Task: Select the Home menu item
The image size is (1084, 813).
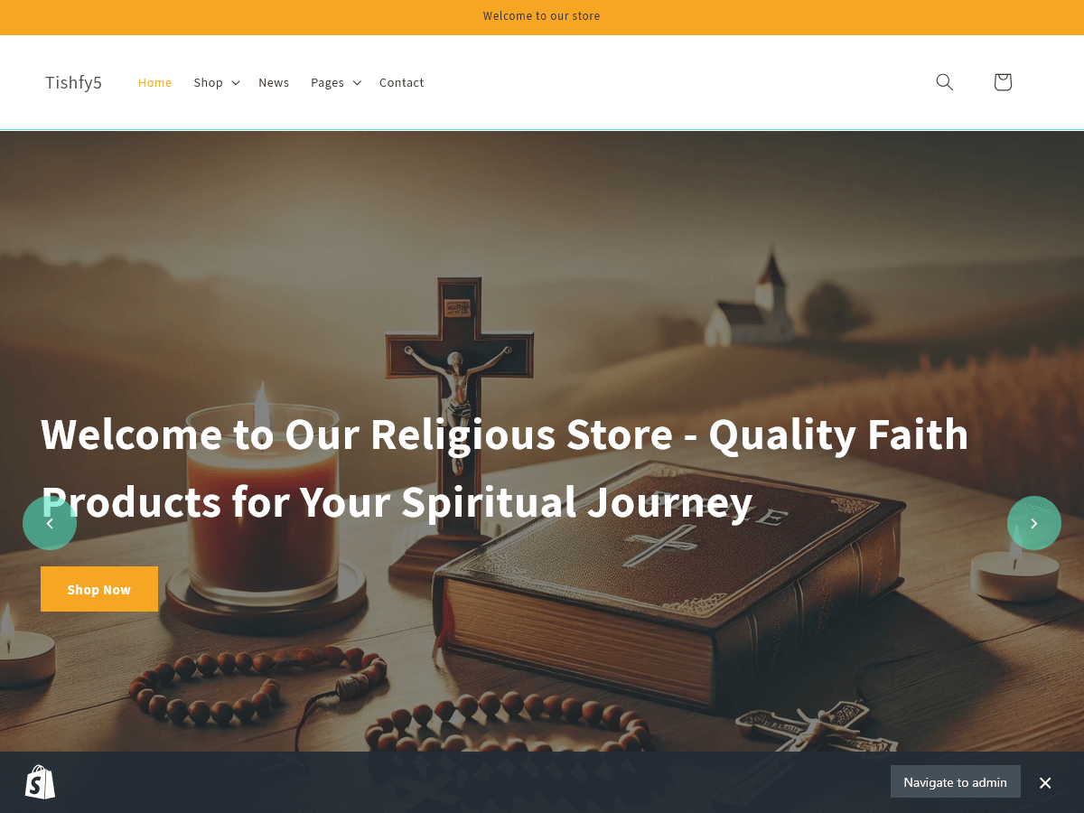Action: tap(154, 82)
